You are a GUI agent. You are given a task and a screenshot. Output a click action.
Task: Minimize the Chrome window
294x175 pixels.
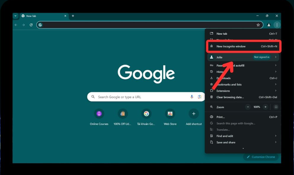coord(258,16)
